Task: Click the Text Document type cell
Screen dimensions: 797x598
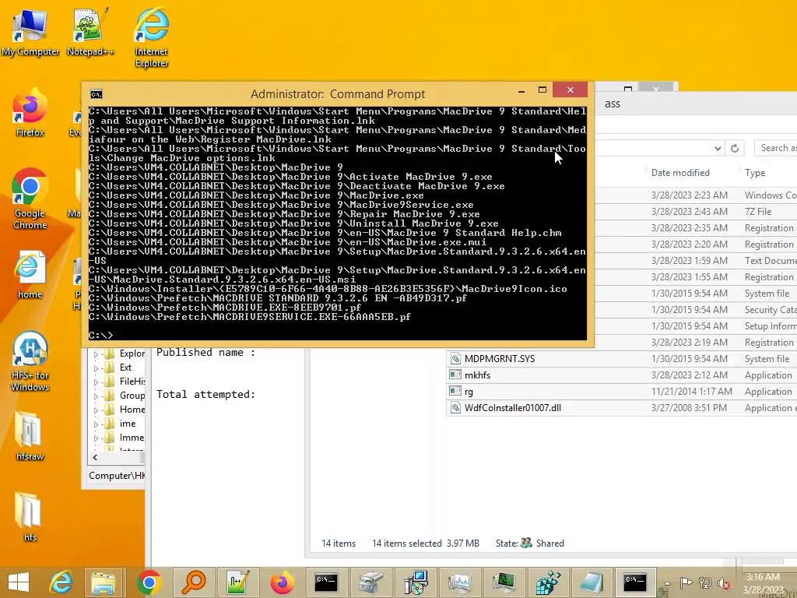Action: point(771,261)
